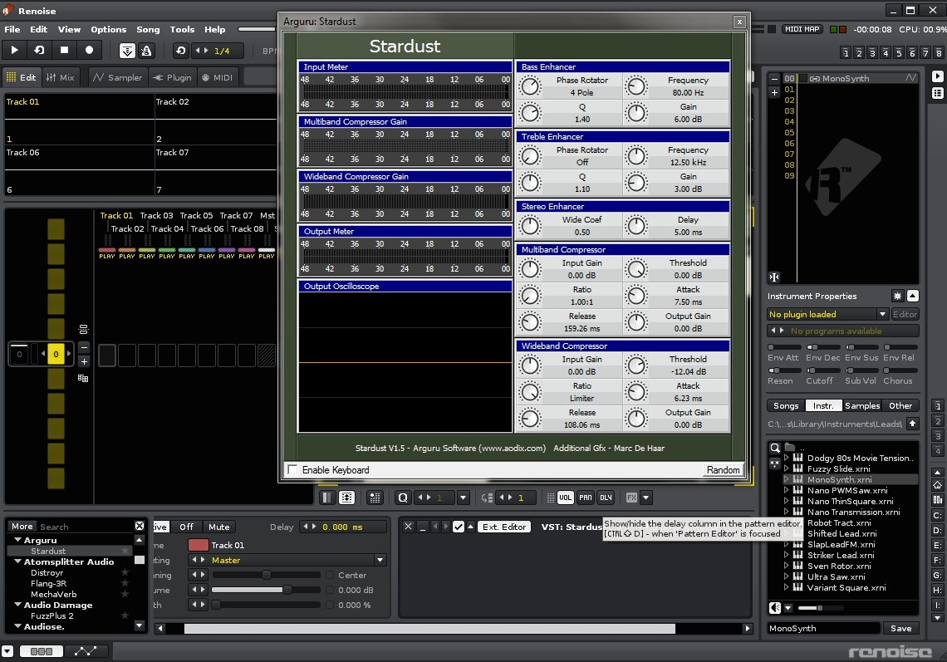Click the instrument list plus icon
Image resolution: width=947 pixels, height=662 pixels.
pos(774,92)
